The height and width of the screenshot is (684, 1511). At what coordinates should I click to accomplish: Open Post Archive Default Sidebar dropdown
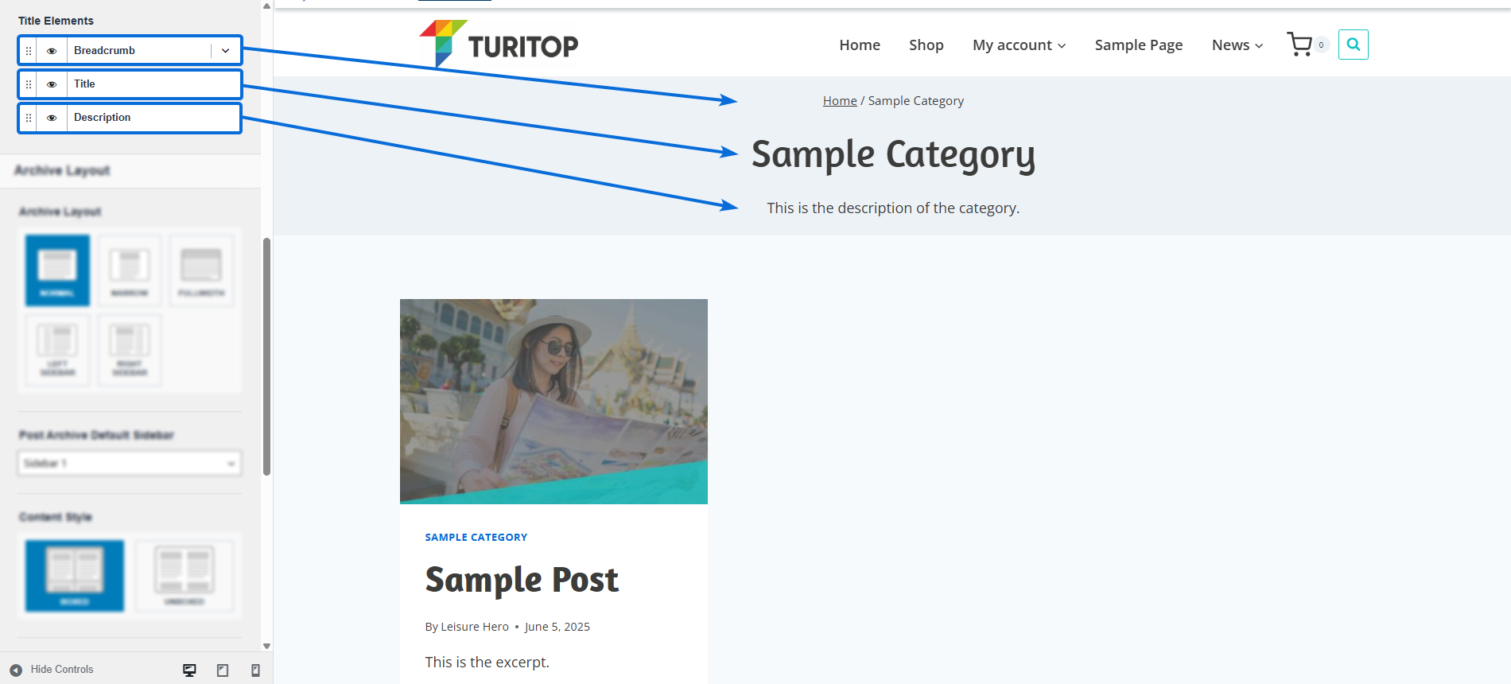pyautogui.click(x=130, y=463)
